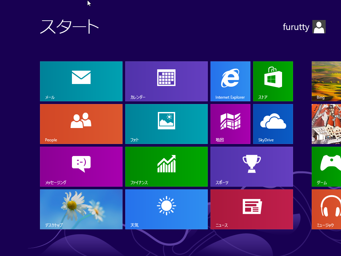This screenshot has width=341, height=256.
Task: Open the メール (Mail) tile
Action: coord(81,81)
